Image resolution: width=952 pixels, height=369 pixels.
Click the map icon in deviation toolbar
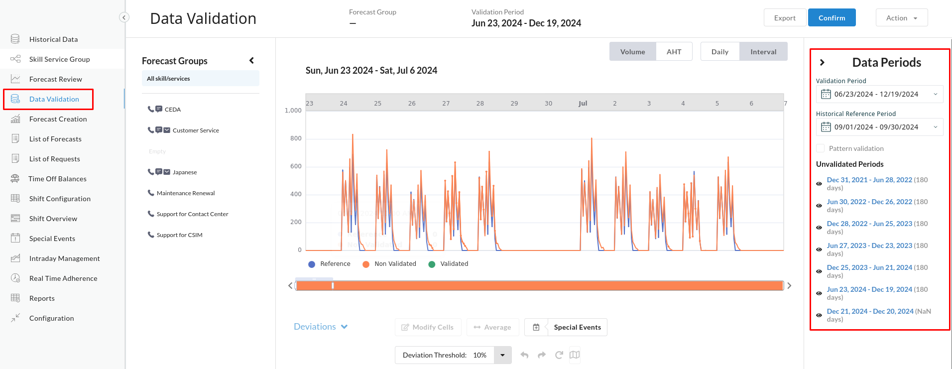575,355
